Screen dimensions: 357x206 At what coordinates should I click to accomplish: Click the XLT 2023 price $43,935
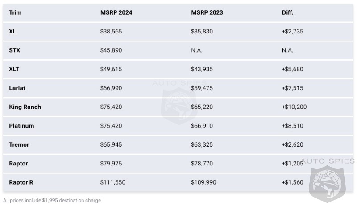pos(202,69)
